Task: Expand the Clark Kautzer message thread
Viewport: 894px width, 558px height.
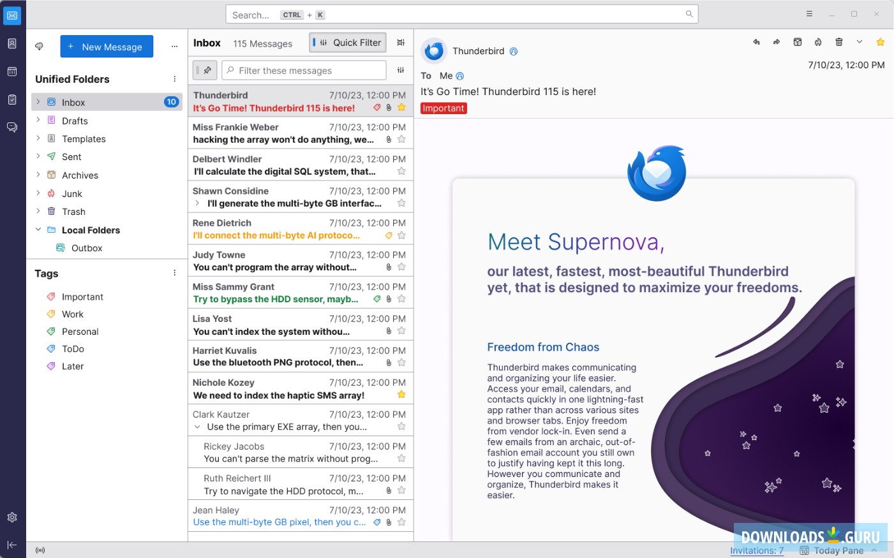Action: click(x=197, y=427)
